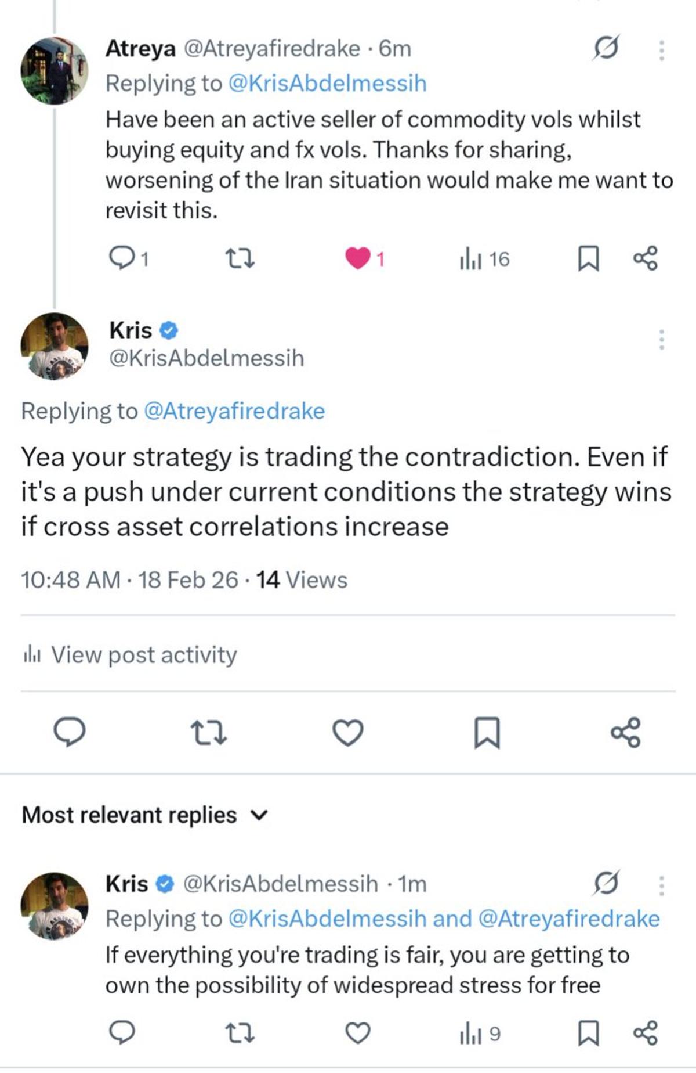The image size is (696, 1073).
Task: Open @KrisAbdelmessih link in Atreya's reply
Action: point(328,84)
